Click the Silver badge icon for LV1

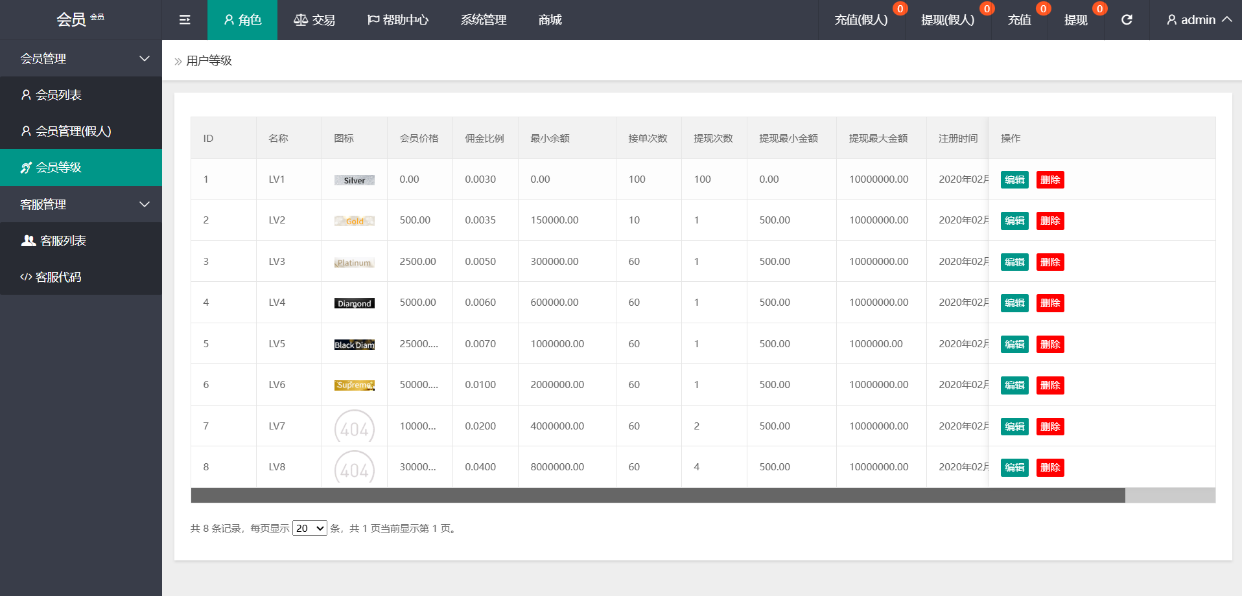click(x=354, y=180)
